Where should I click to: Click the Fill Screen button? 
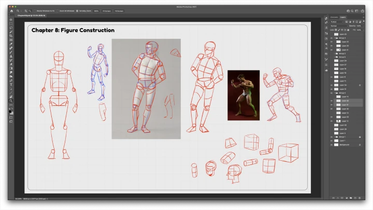click(119, 10)
